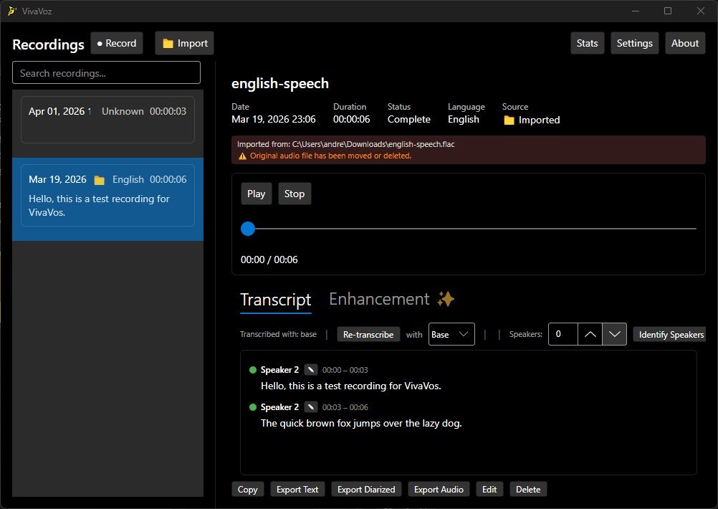Click the '00:00 / 00:06' playback time
Image resolution: width=718 pixels, height=509 pixels.
269,260
